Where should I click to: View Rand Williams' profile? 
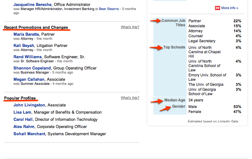pyautogui.click(x=28, y=57)
